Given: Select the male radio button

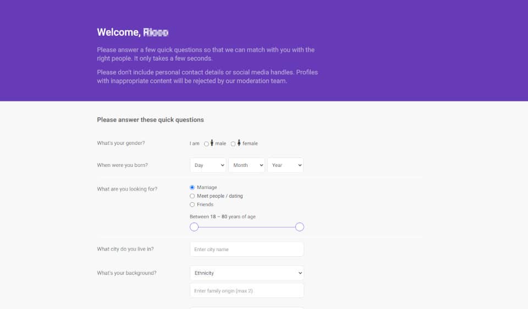Looking at the screenshot, I should point(206,144).
